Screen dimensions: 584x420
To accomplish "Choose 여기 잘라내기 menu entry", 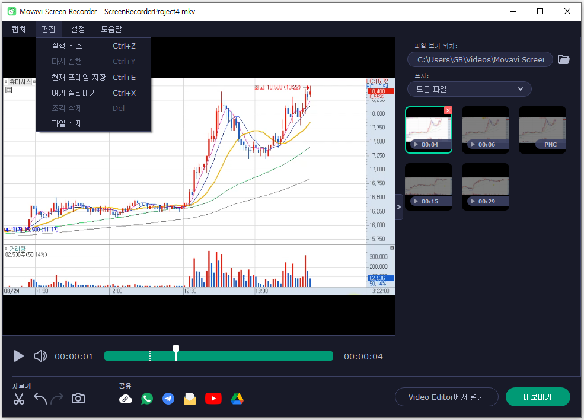I will [94, 93].
